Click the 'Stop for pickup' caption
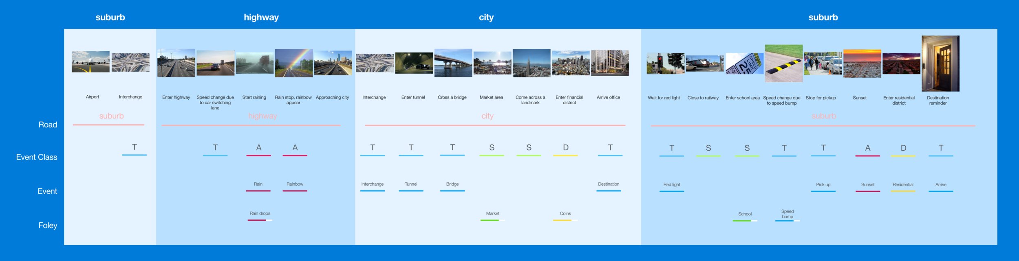The width and height of the screenshot is (1019, 261). pos(820,98)
